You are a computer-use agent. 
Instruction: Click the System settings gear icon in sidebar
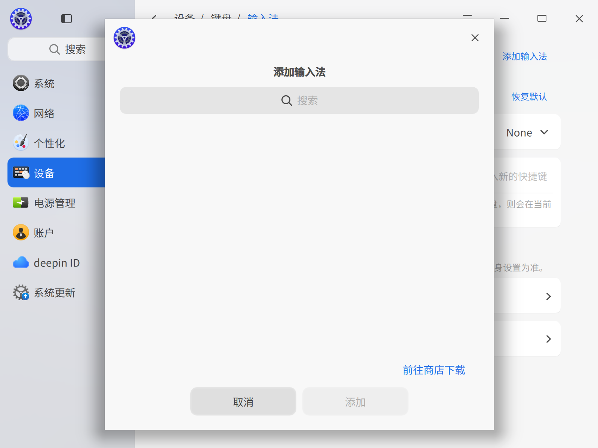[x=21, y=83]
